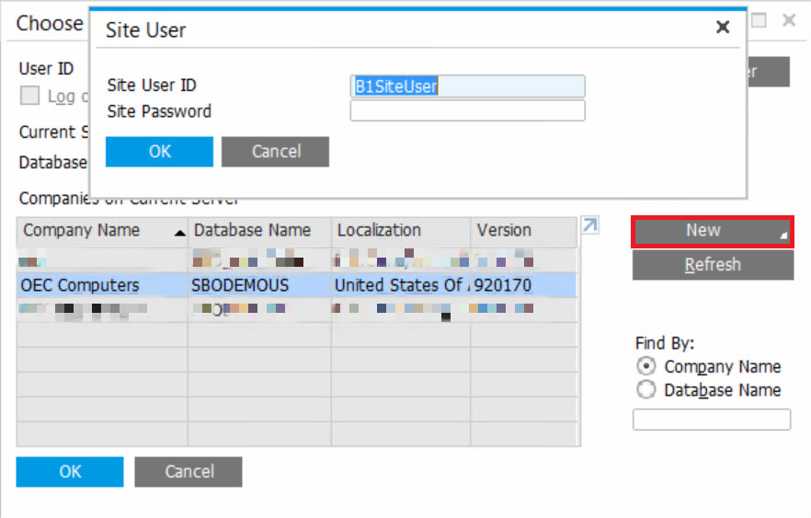Screen dimensions: 811x518
Task: Close the Site User dialog
Action: coord(723,28)
